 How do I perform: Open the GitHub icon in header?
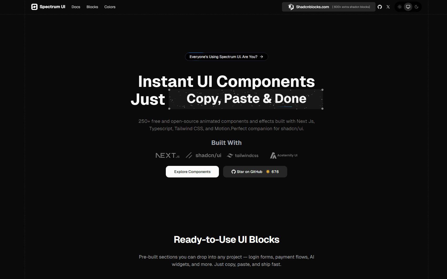(x=380, y=7)
